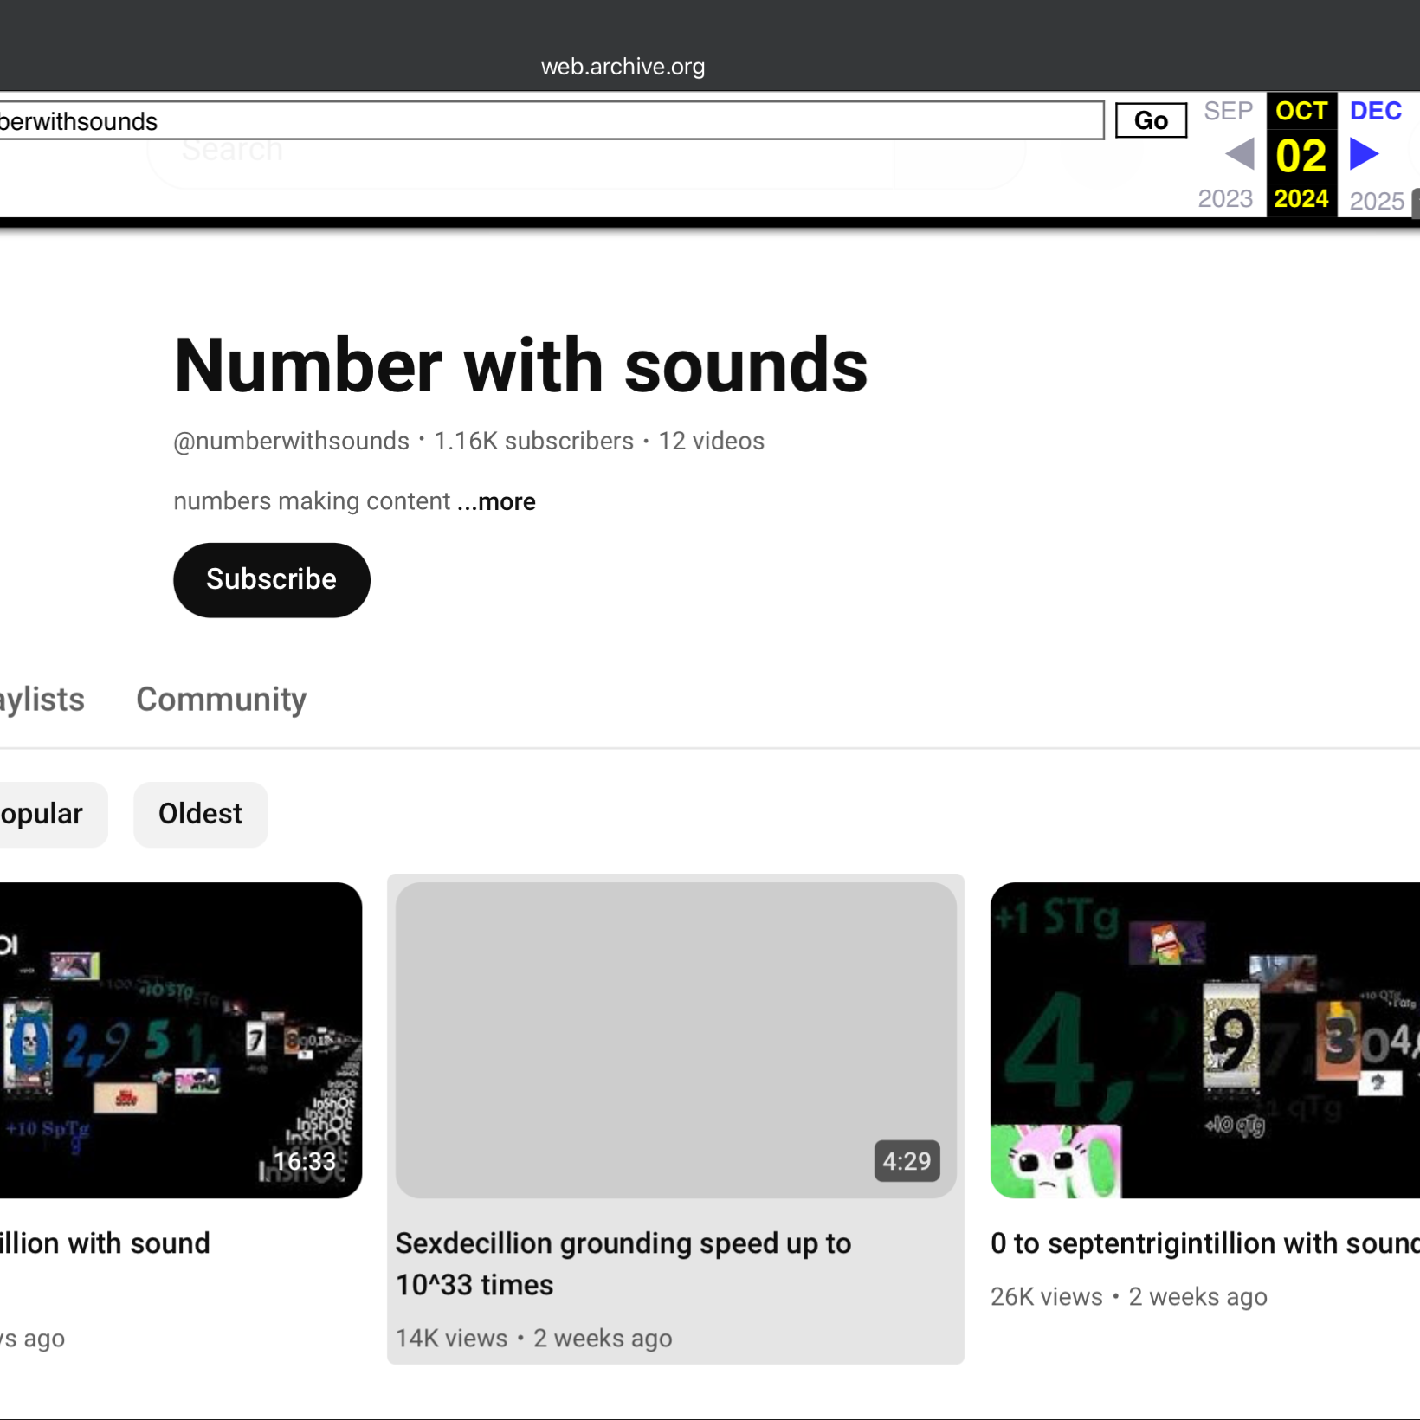Screen dimensions: 1420x1420
Task: Click the web.archive.org address bar
Action: (x=623, y=67)
